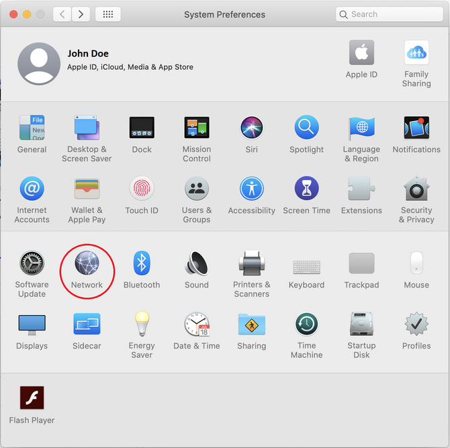Open Wallet & Apple Pay settings
450x448 pixels.
click(x=87, y=189)
